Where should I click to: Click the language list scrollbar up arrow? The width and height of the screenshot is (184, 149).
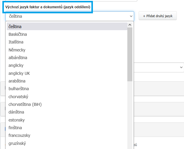click(130, 25)
